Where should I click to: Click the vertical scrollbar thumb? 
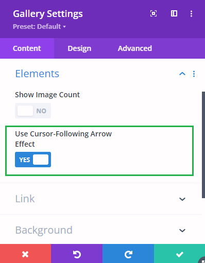coord(203,145)
